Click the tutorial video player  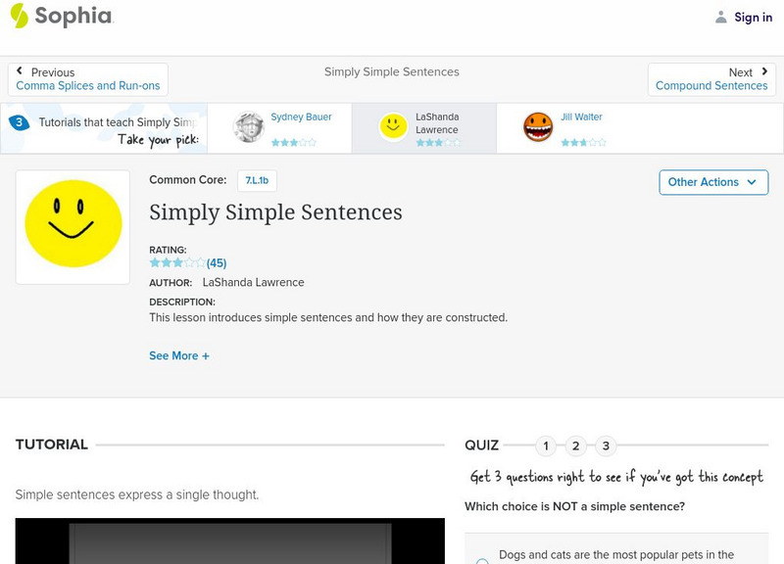[x=230, y=548]
